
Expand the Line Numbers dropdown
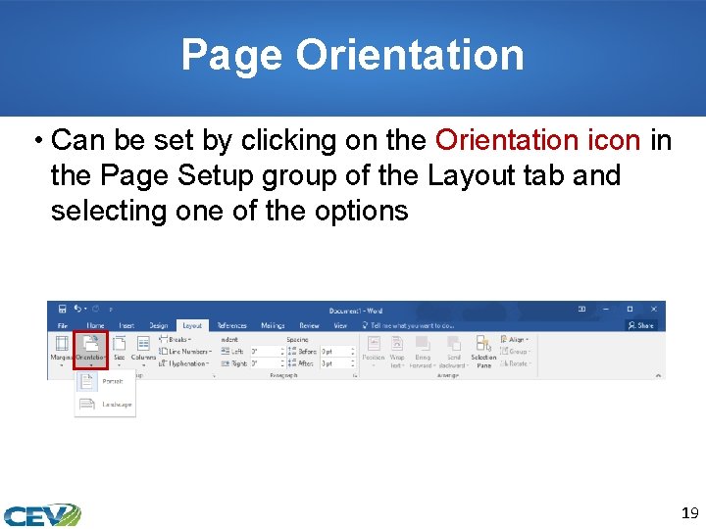pos(185,352)
